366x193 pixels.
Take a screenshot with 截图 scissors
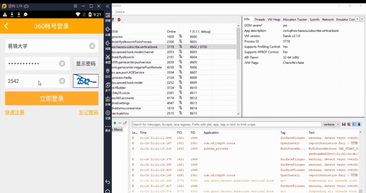coord(108,59)
